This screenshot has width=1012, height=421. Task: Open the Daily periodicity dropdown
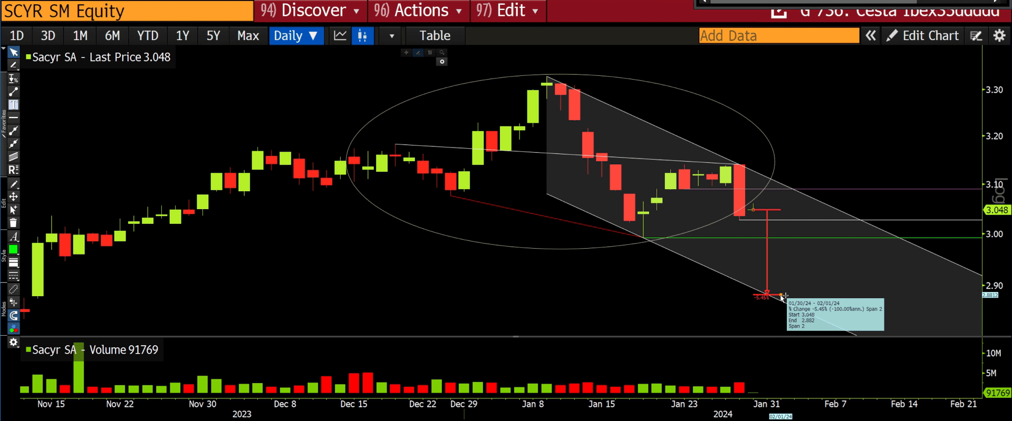click(296, 35)
